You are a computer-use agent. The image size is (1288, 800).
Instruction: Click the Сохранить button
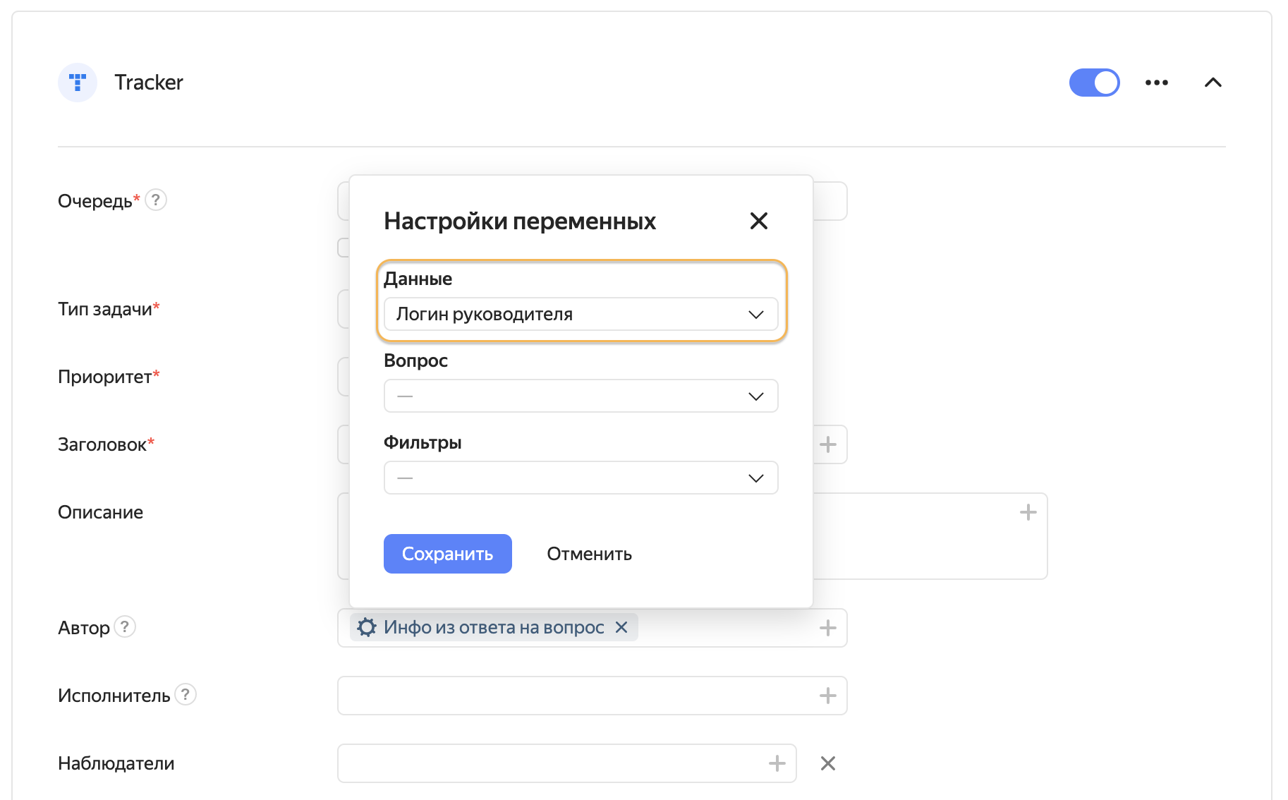tap(447, 554)
